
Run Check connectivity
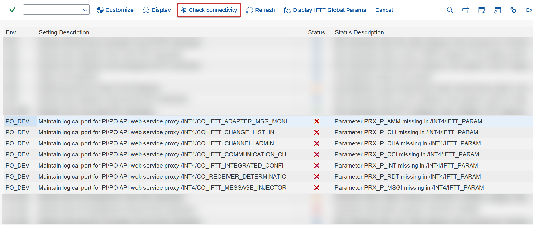[x=209, y=10]
